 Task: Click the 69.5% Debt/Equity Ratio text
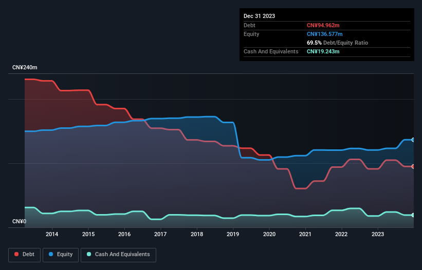pyautogui.click(x=337, y=43)
